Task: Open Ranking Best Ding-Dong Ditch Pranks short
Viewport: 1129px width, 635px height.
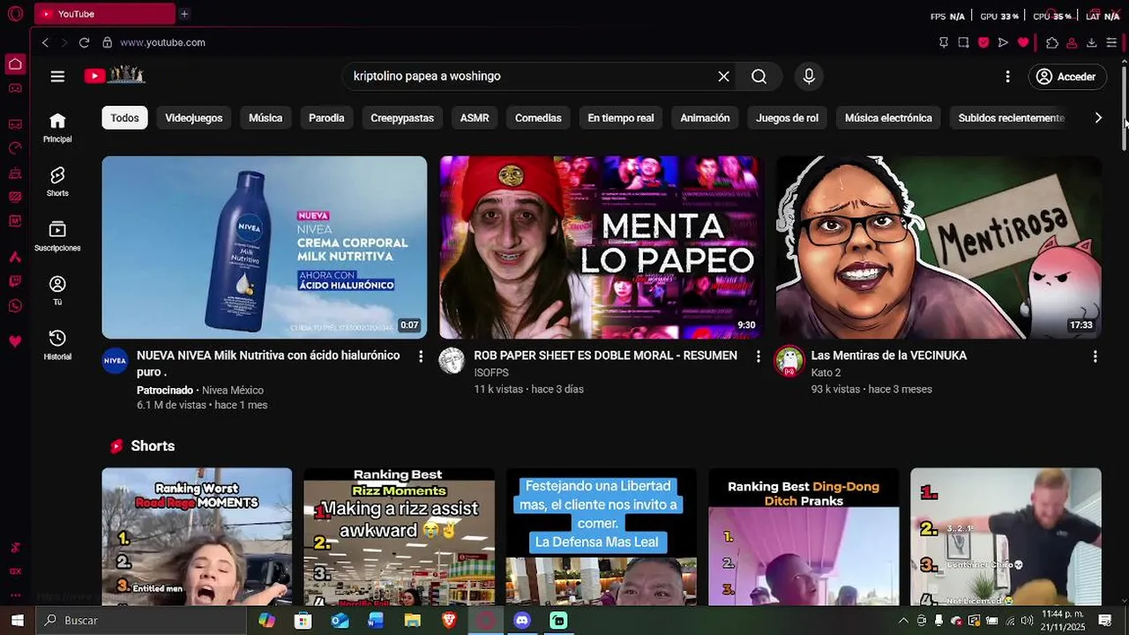Action: (x=804, y=536)
